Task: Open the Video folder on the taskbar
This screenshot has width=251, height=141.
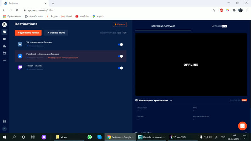Action: [69, 137]
